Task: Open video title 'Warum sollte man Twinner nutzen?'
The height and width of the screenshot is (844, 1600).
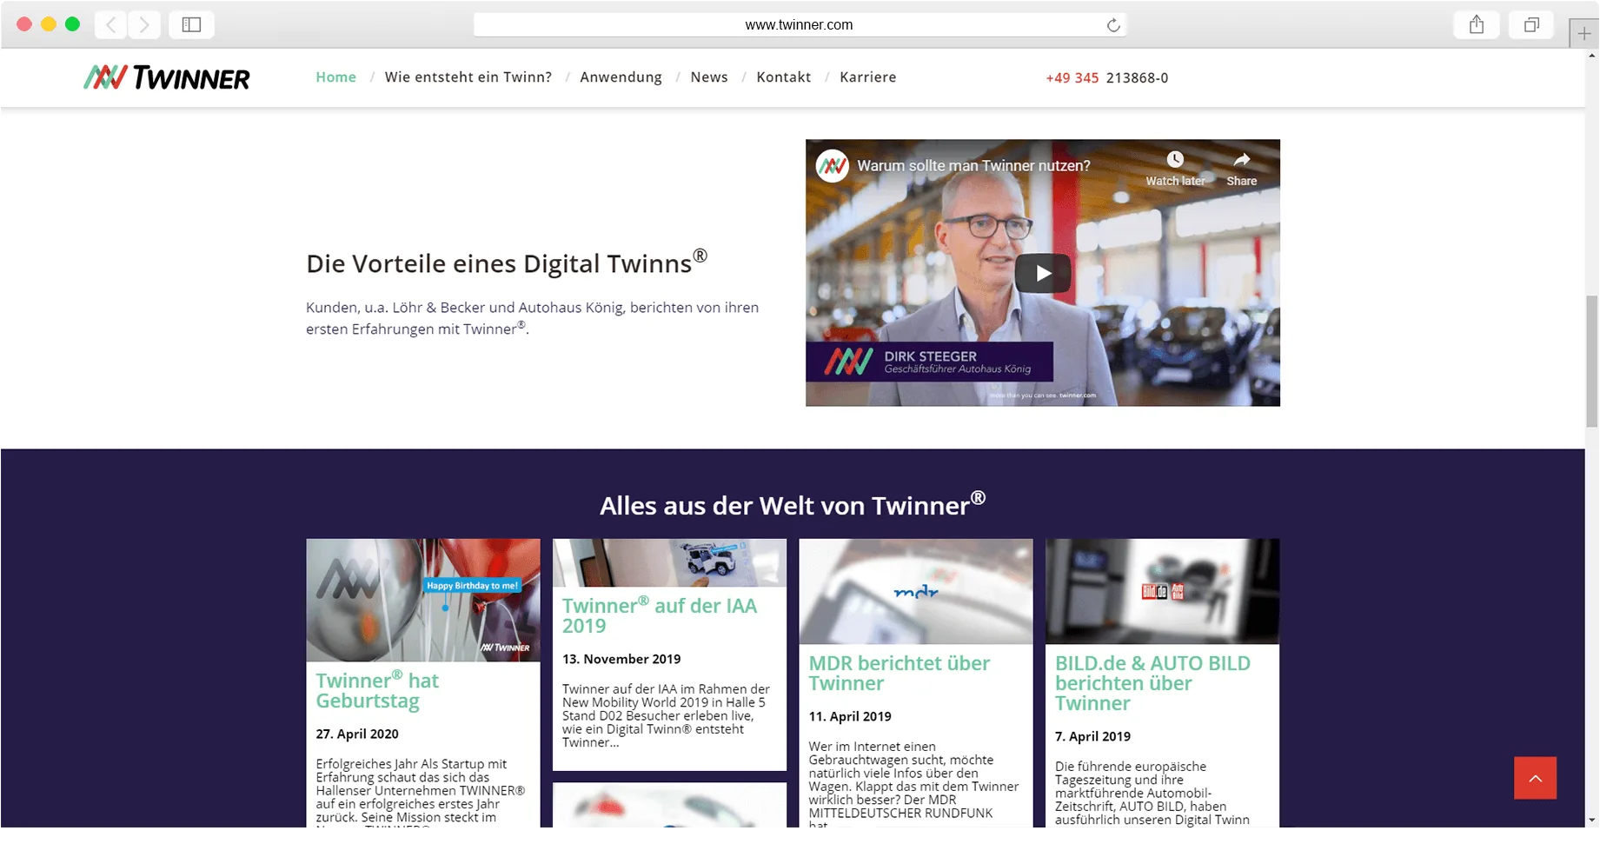Action: tap(974, 166)
